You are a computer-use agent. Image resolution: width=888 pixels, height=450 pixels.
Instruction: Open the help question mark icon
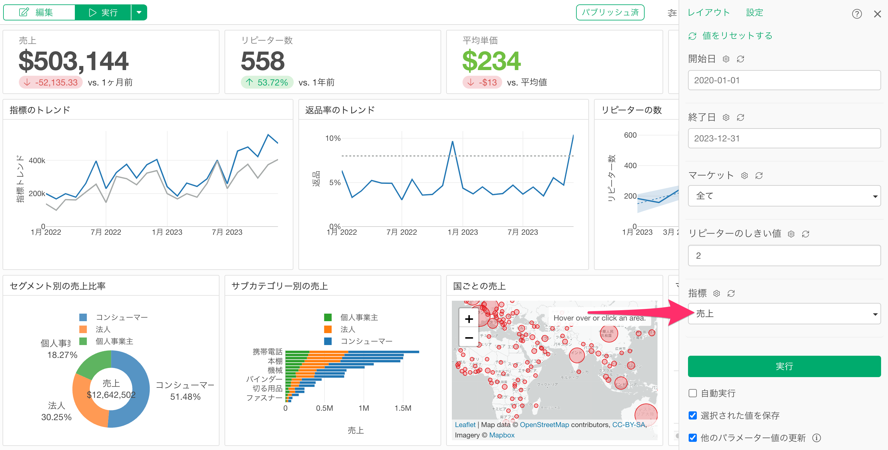click(x=857, y=14)
